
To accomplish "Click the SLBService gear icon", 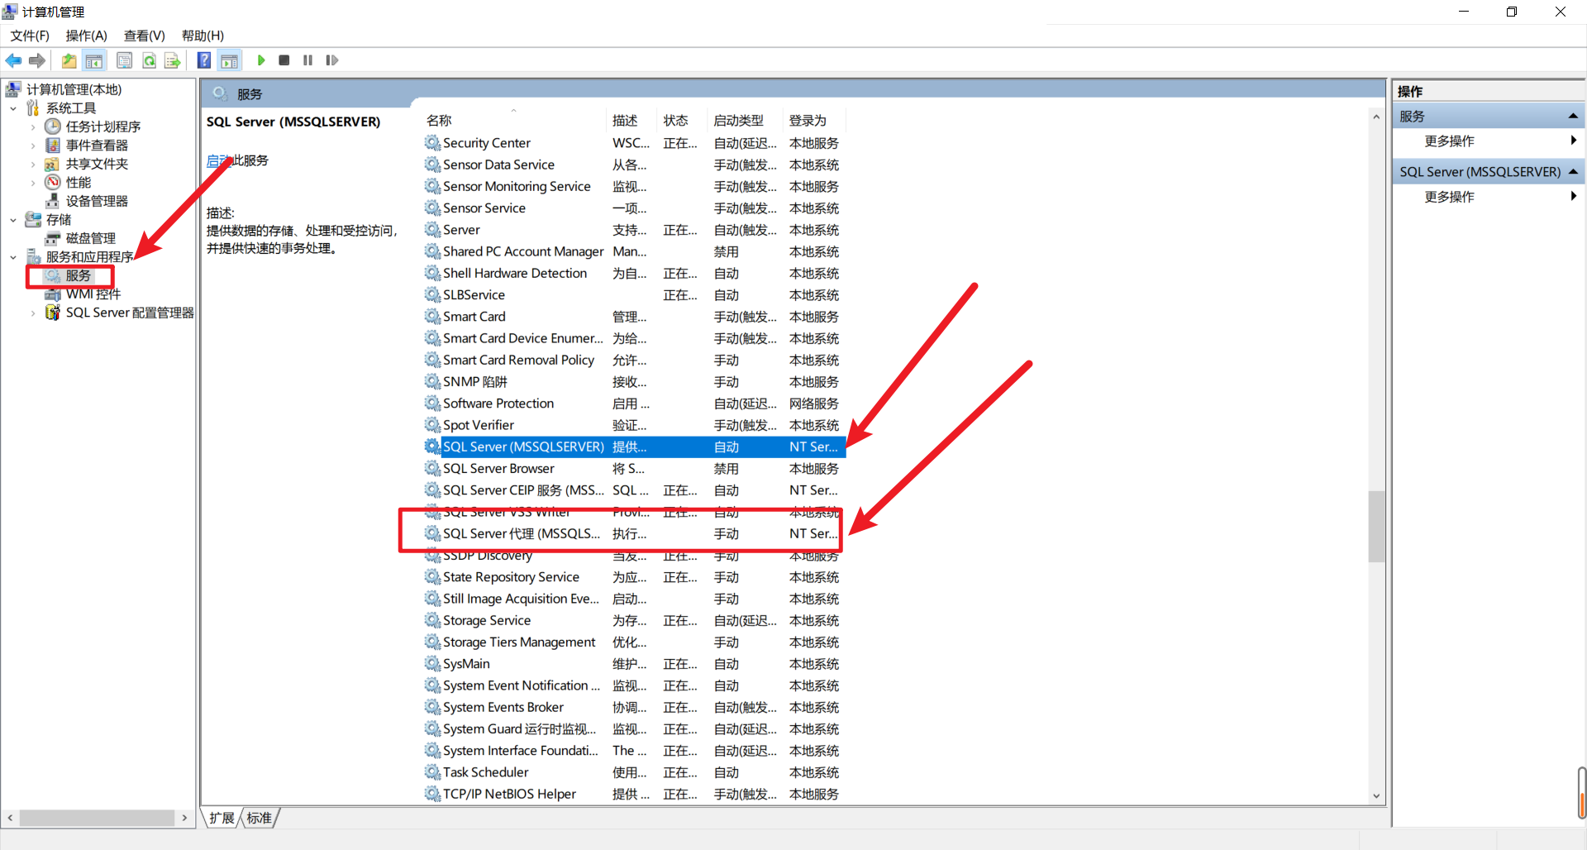I will pos(432,294).
